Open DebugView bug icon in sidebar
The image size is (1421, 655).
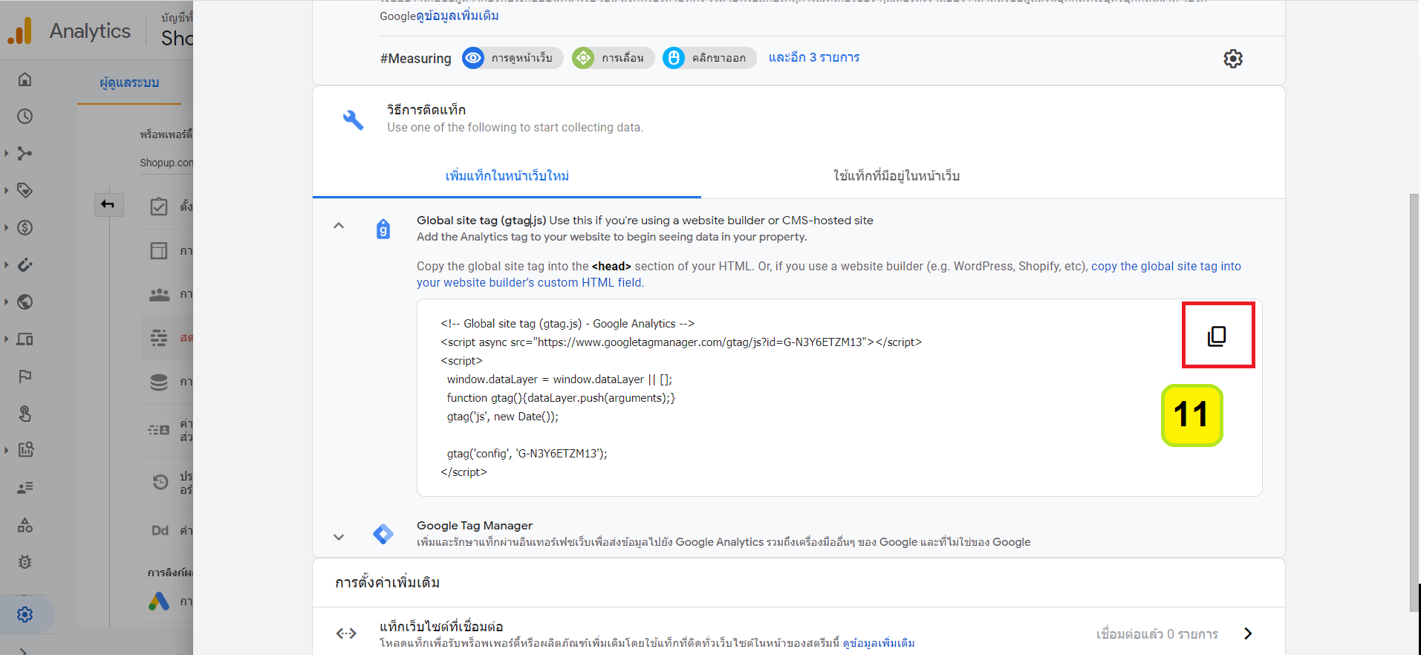[x=25, y=562]
